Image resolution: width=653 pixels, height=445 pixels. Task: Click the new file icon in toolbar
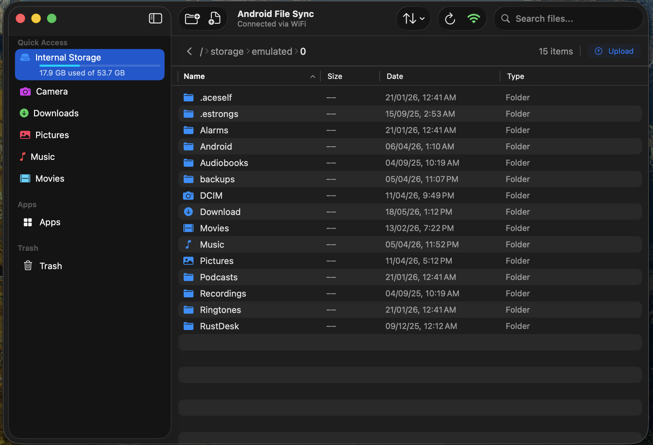214,18
